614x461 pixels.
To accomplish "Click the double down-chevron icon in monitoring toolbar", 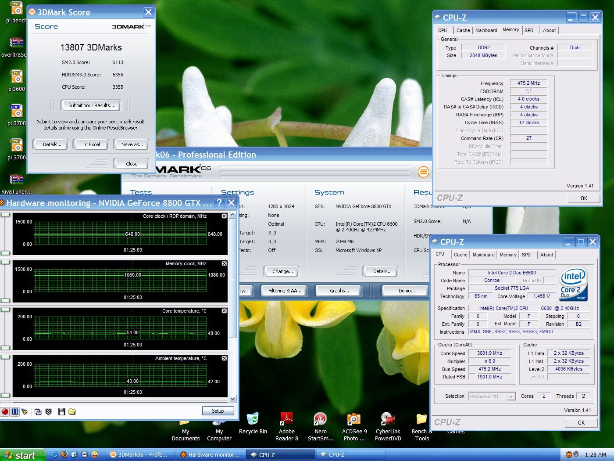I will (49, 412).
